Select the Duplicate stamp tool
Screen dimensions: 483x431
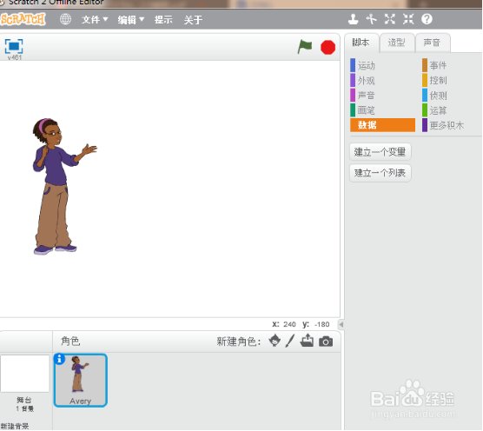(x=353, y=19)
